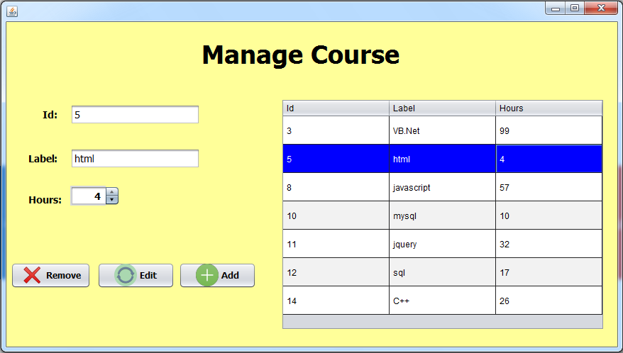Select the mysql label cell
Viewport: 623px width, 353px height.
coord(442,215)
